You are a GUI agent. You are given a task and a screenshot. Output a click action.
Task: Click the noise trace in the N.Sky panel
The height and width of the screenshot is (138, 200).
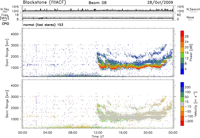point(98,10)
